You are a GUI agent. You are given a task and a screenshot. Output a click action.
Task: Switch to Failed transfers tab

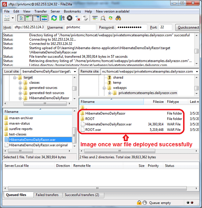pyautogui.click(x=47, y=195)
